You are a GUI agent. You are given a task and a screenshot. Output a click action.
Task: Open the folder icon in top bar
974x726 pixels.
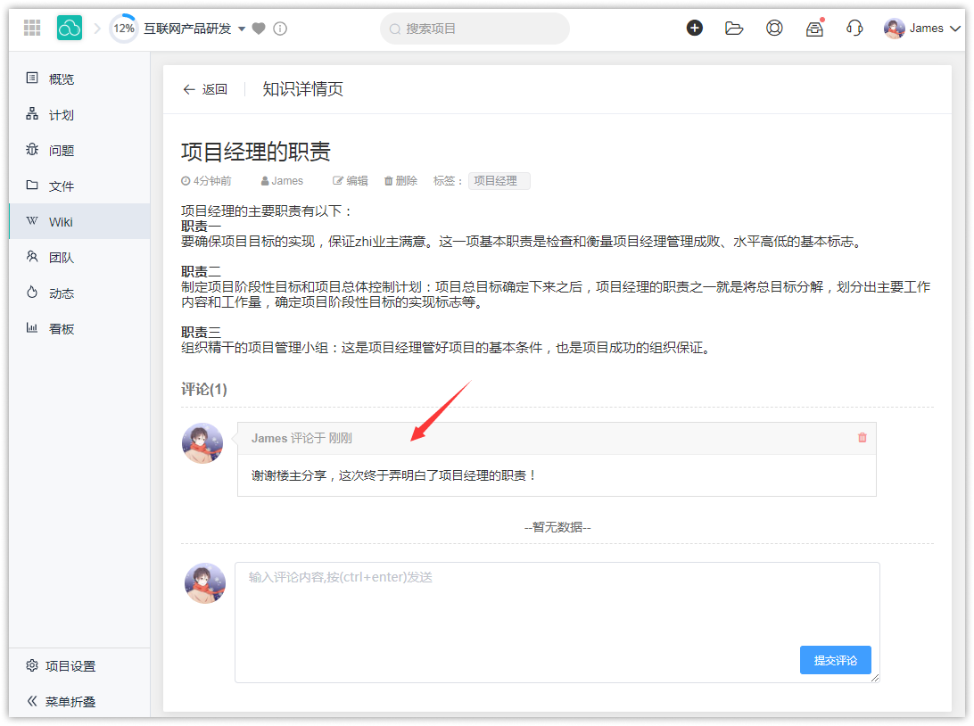[734, 28]
